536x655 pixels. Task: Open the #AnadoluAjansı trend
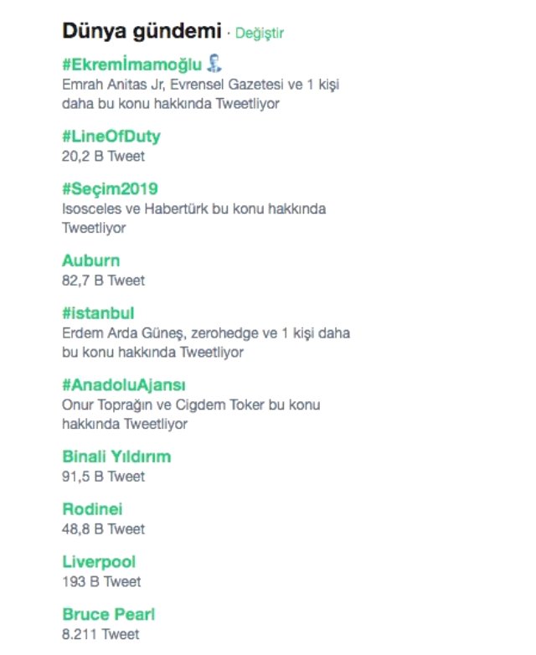pyautogui.click(x=124, y=385)
